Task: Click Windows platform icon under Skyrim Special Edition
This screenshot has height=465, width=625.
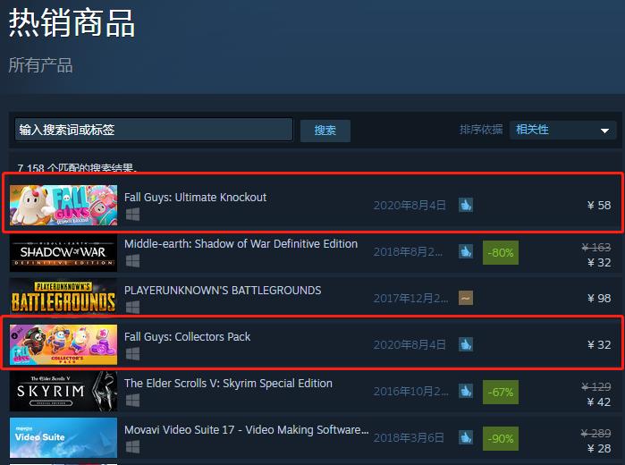Action: coord(132,401)
